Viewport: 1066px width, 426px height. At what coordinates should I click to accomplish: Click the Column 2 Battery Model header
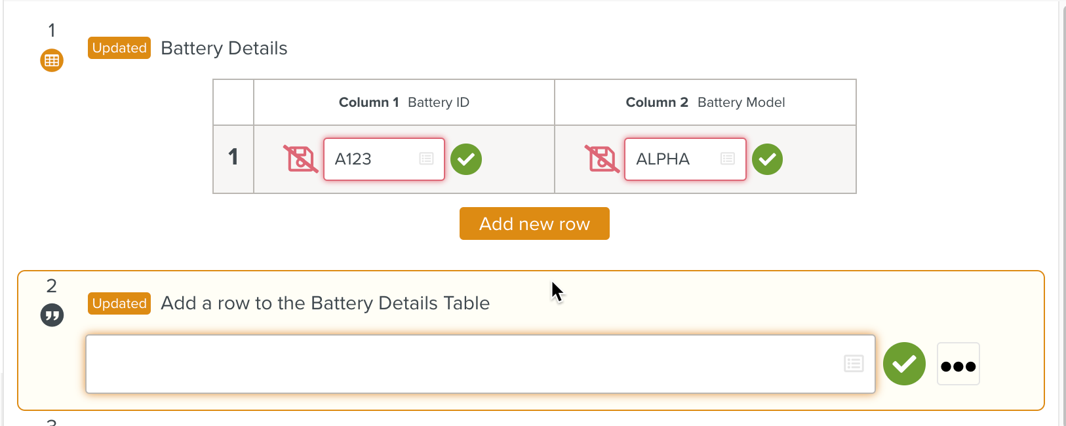tap(705, 102)
